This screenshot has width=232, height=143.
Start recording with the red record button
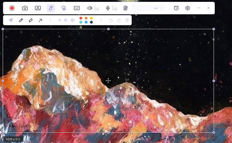pyautogui.click(x=12, y=8)
